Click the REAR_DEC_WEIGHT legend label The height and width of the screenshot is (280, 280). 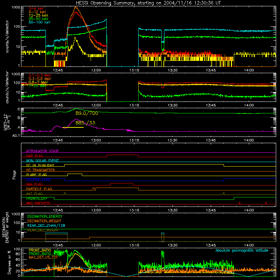[x=43, y=230]
